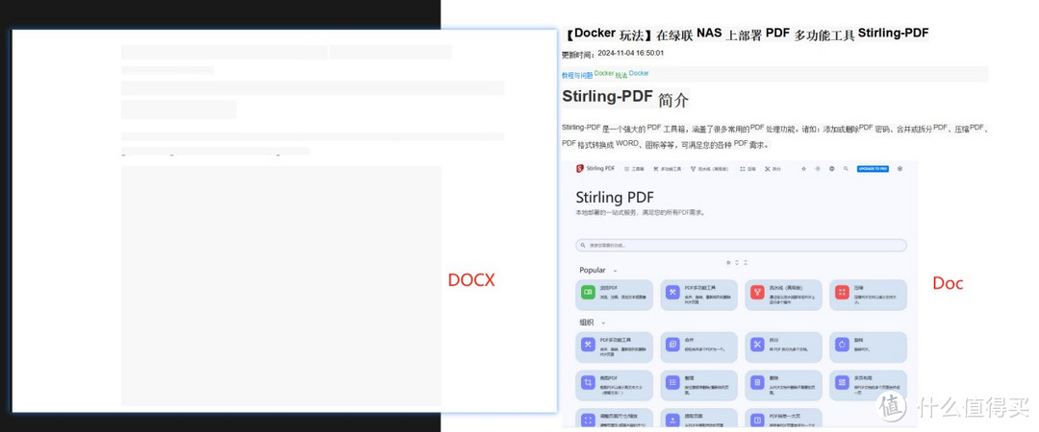Open the 工具箱 grid menu in navbar
Viewport: 1039px width, 432px height.
(634, 169)
